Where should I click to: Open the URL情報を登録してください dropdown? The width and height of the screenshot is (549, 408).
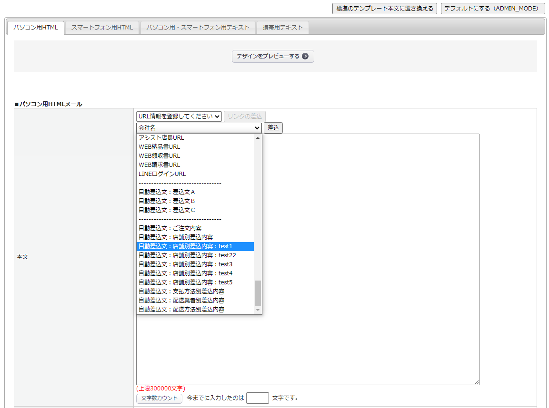tap(179, 117)
